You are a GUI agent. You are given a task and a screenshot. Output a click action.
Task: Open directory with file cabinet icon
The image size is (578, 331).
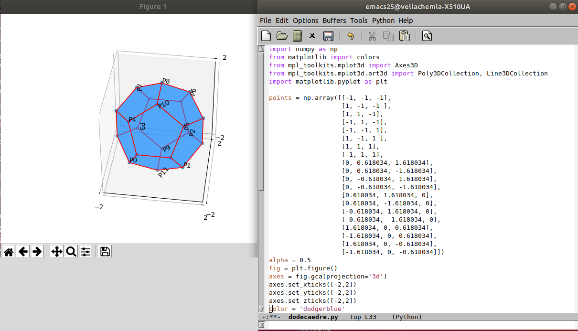[297, 36]
